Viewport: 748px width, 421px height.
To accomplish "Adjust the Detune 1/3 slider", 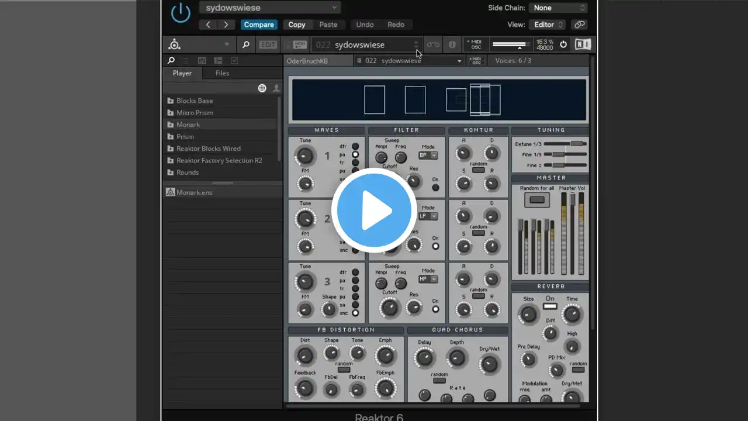I will click(x=565, y=143).
